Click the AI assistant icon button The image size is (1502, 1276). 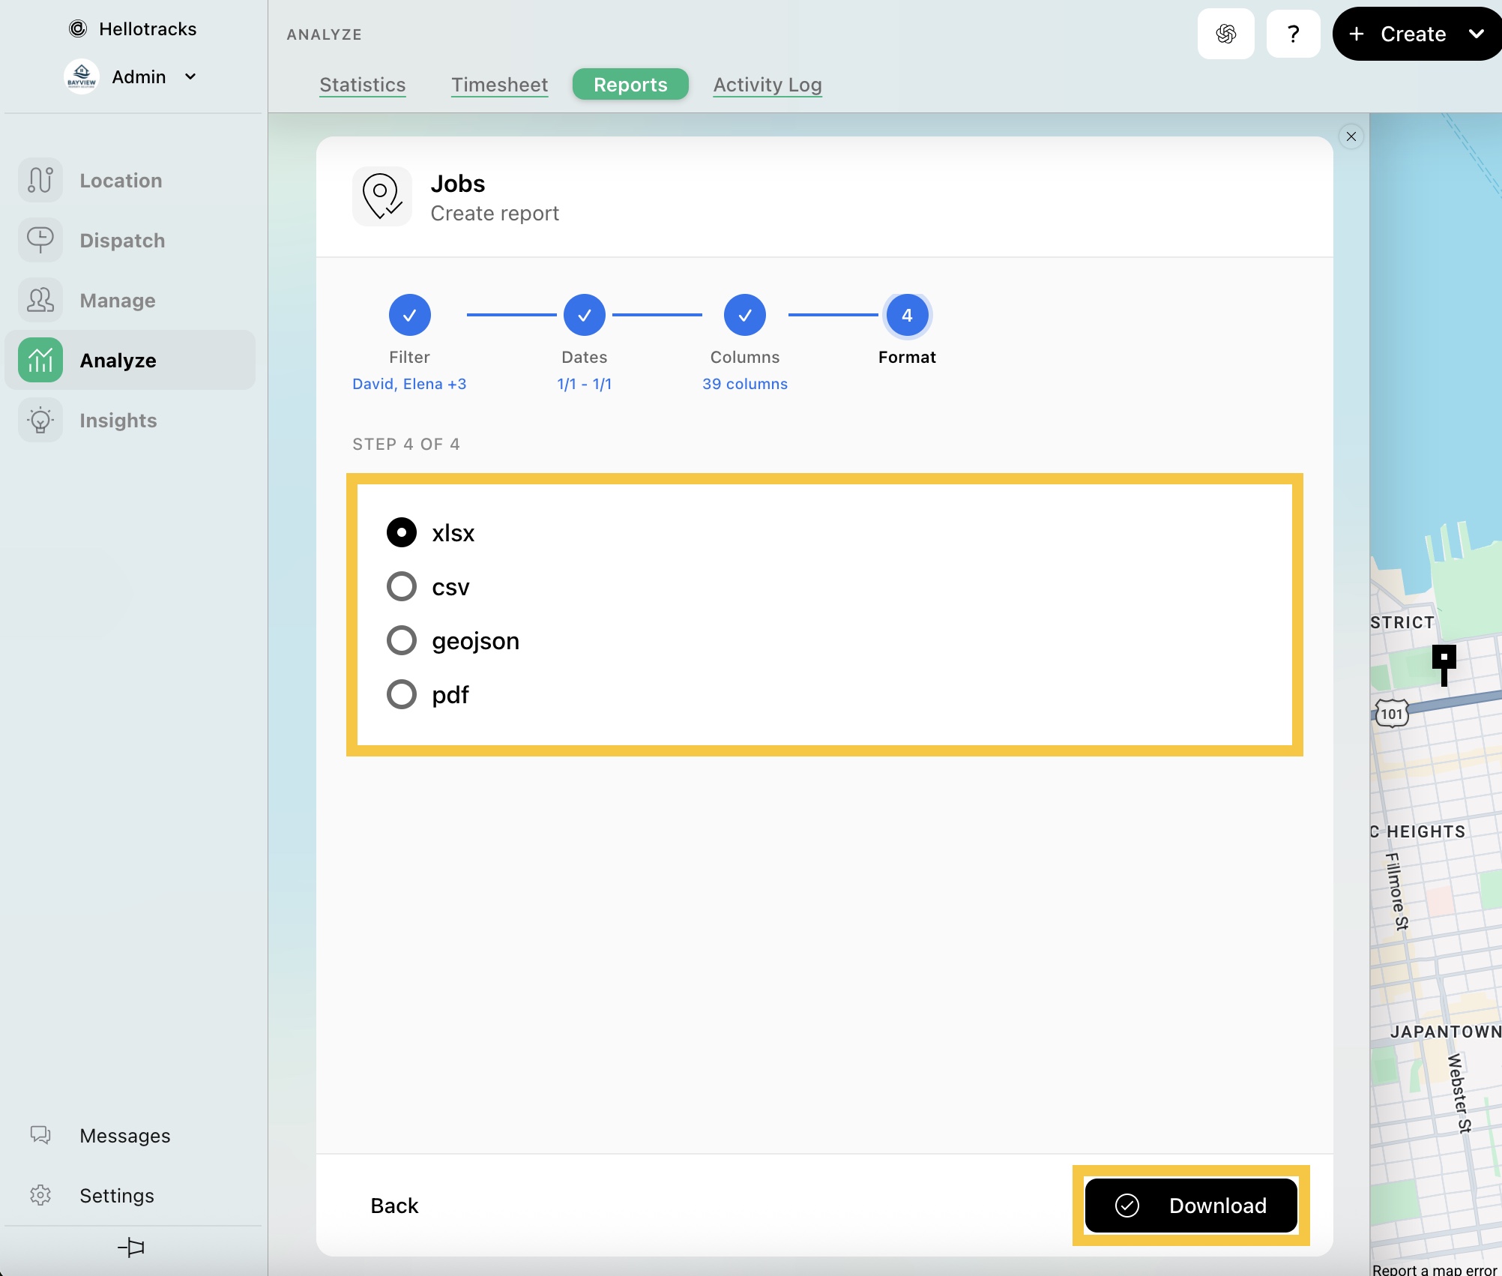(1225, 34)
